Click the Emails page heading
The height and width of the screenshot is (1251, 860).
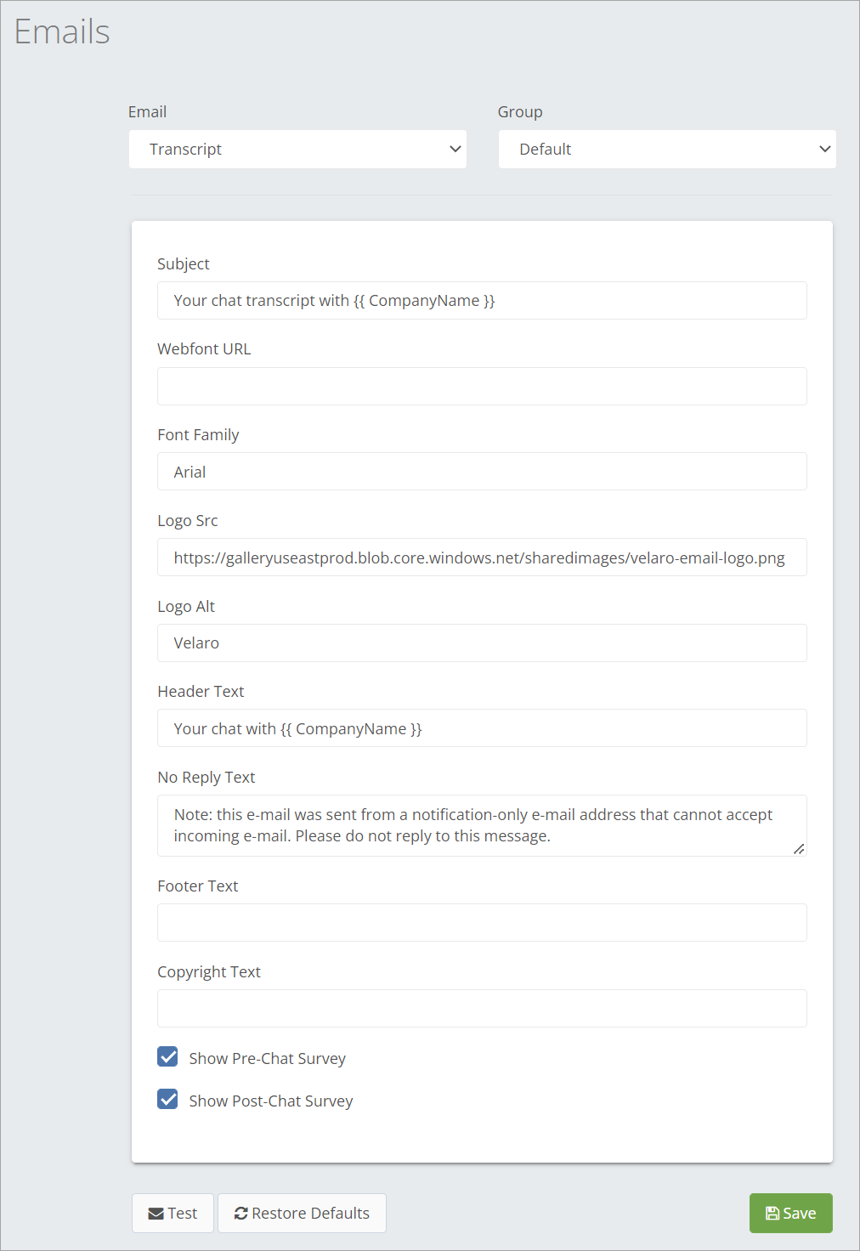coord(62,32)
